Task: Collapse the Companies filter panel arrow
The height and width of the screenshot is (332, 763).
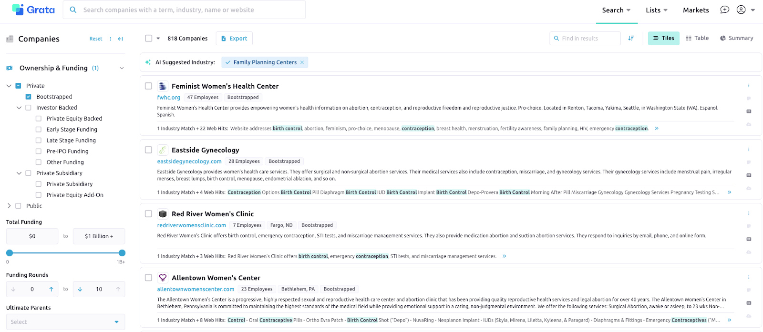Action: click(121, 39)
